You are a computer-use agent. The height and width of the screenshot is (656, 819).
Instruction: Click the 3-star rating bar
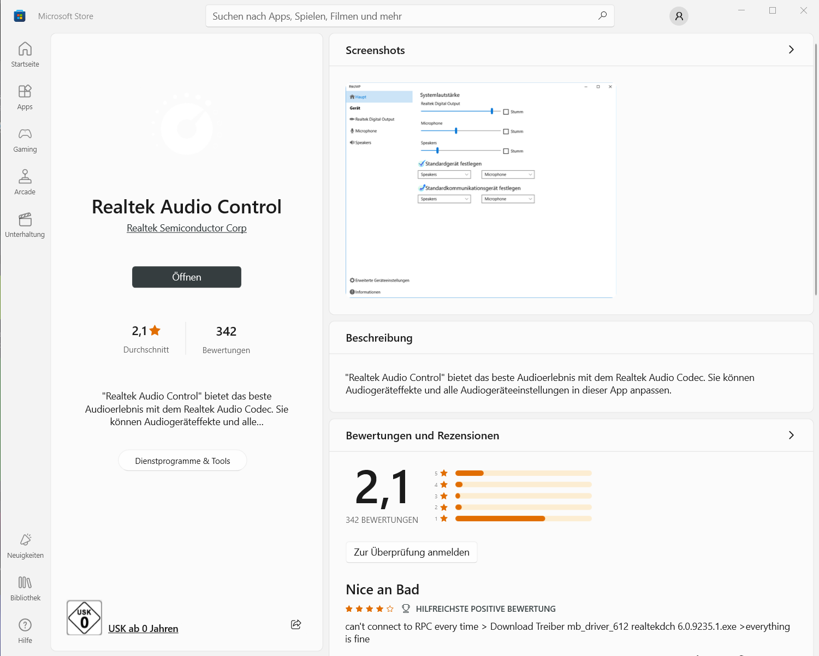click(x=524, y=496)
